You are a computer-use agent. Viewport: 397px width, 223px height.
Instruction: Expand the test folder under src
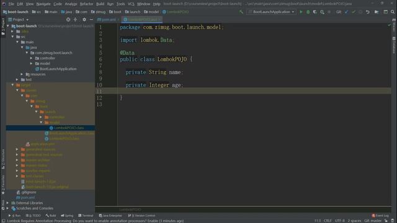pyautogui.click(x=17, y=80)
